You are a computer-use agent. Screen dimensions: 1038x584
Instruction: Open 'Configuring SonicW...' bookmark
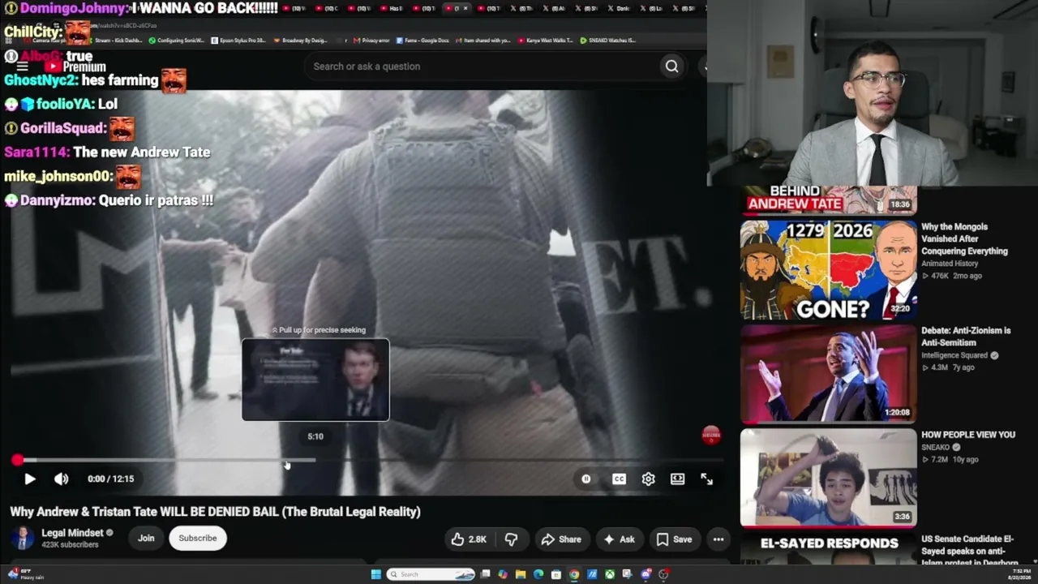point(176,40)
